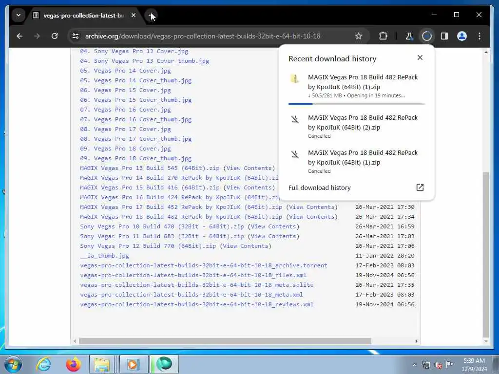Launch Internet Explorer from taskbar
499x374 pixels.
pos(43,364)
